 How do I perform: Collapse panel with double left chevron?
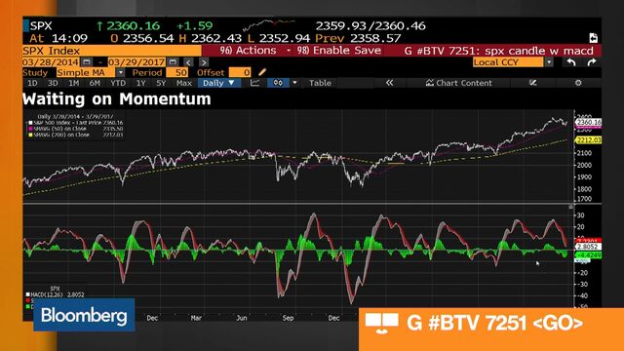(390, 83)
